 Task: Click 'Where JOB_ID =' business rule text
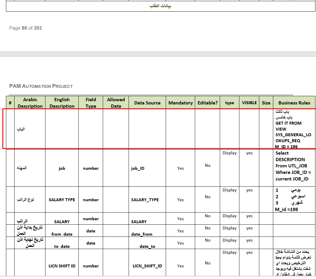(293, 172)
